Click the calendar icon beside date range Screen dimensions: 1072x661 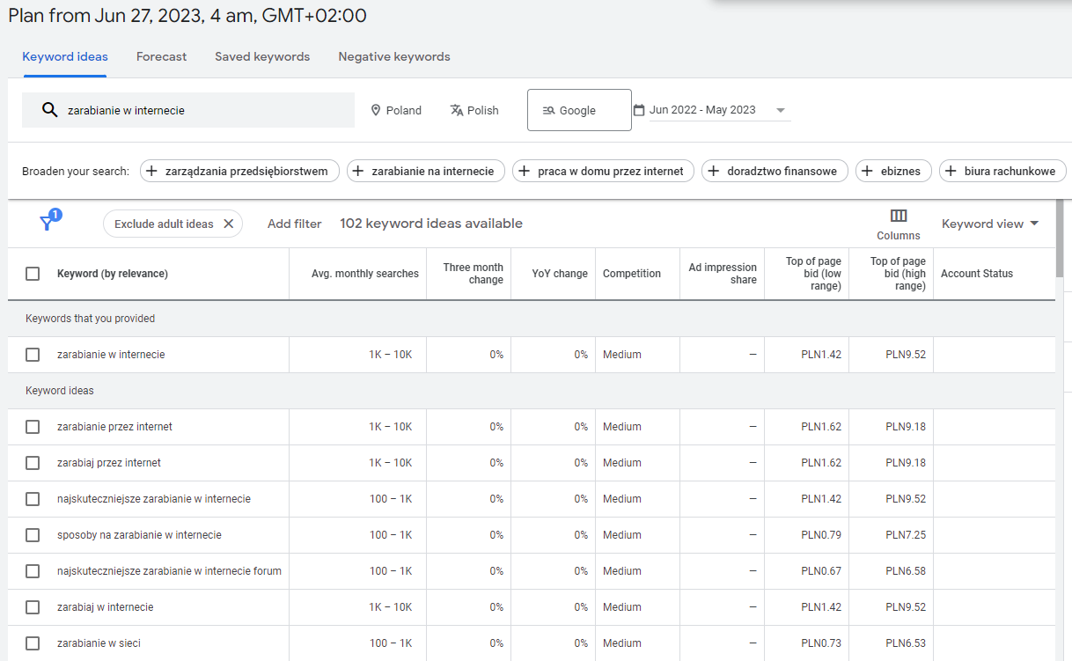(639, 110)
